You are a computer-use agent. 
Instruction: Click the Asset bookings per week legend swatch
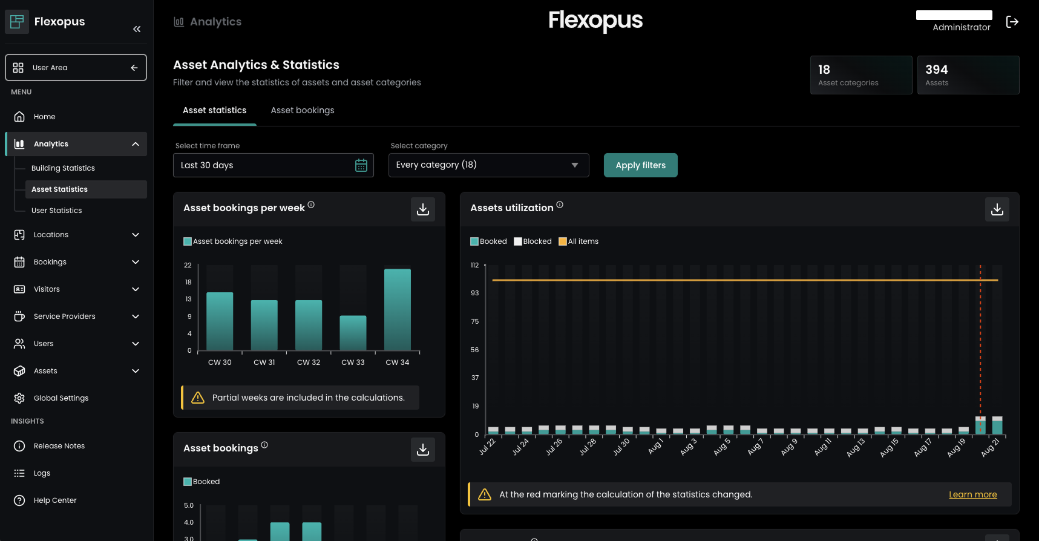coord(188,241)
